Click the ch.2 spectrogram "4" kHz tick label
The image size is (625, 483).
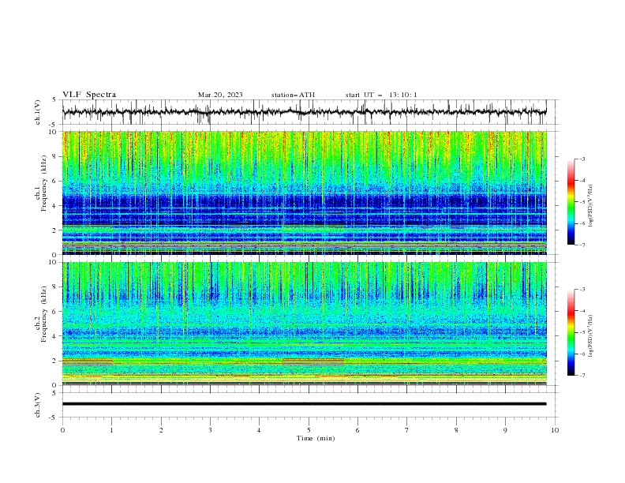[x=56, y=336]
